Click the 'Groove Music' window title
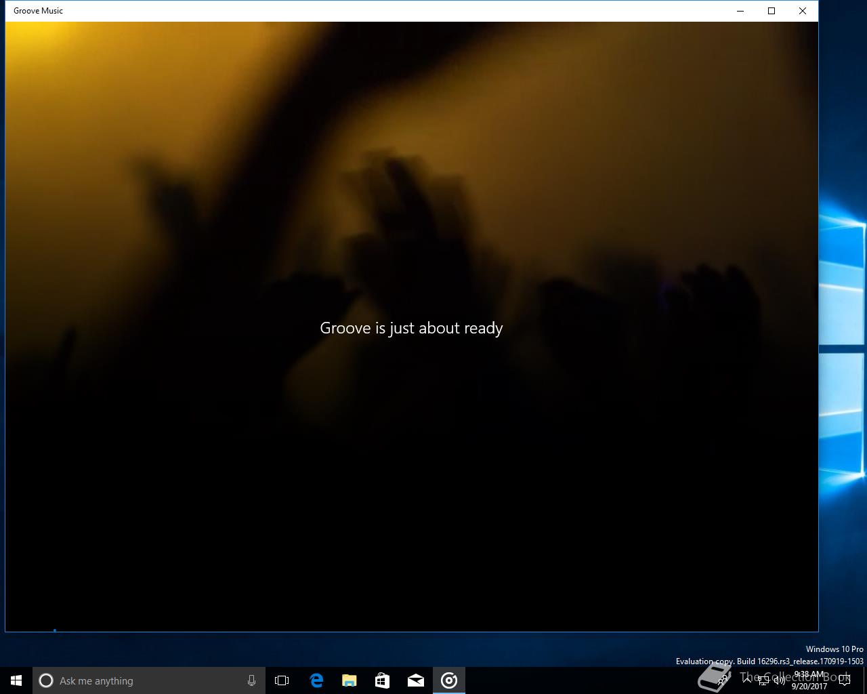 click(38, 11)
